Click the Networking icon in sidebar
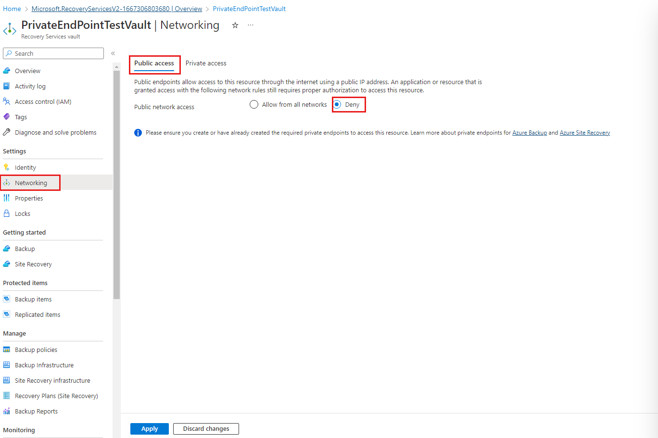The image size is (658, 438). click(7, 183)
